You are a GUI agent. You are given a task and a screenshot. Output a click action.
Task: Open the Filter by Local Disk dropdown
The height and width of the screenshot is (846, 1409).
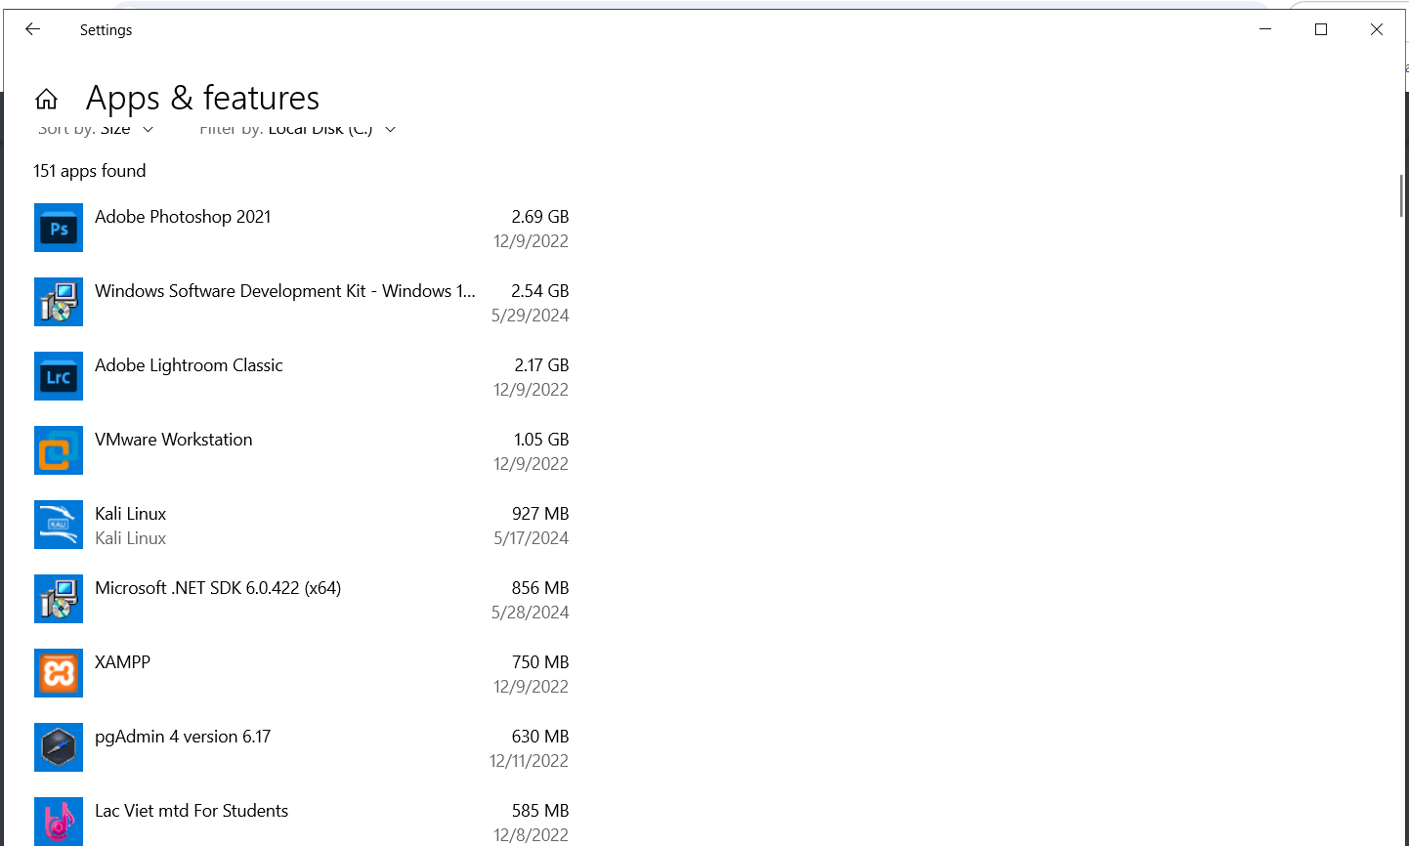[x=298, y=129]
